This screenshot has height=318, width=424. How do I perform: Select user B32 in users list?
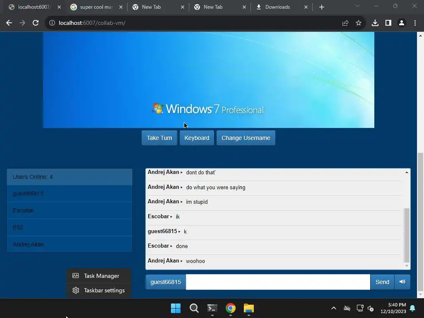click(x=70, y=227)
